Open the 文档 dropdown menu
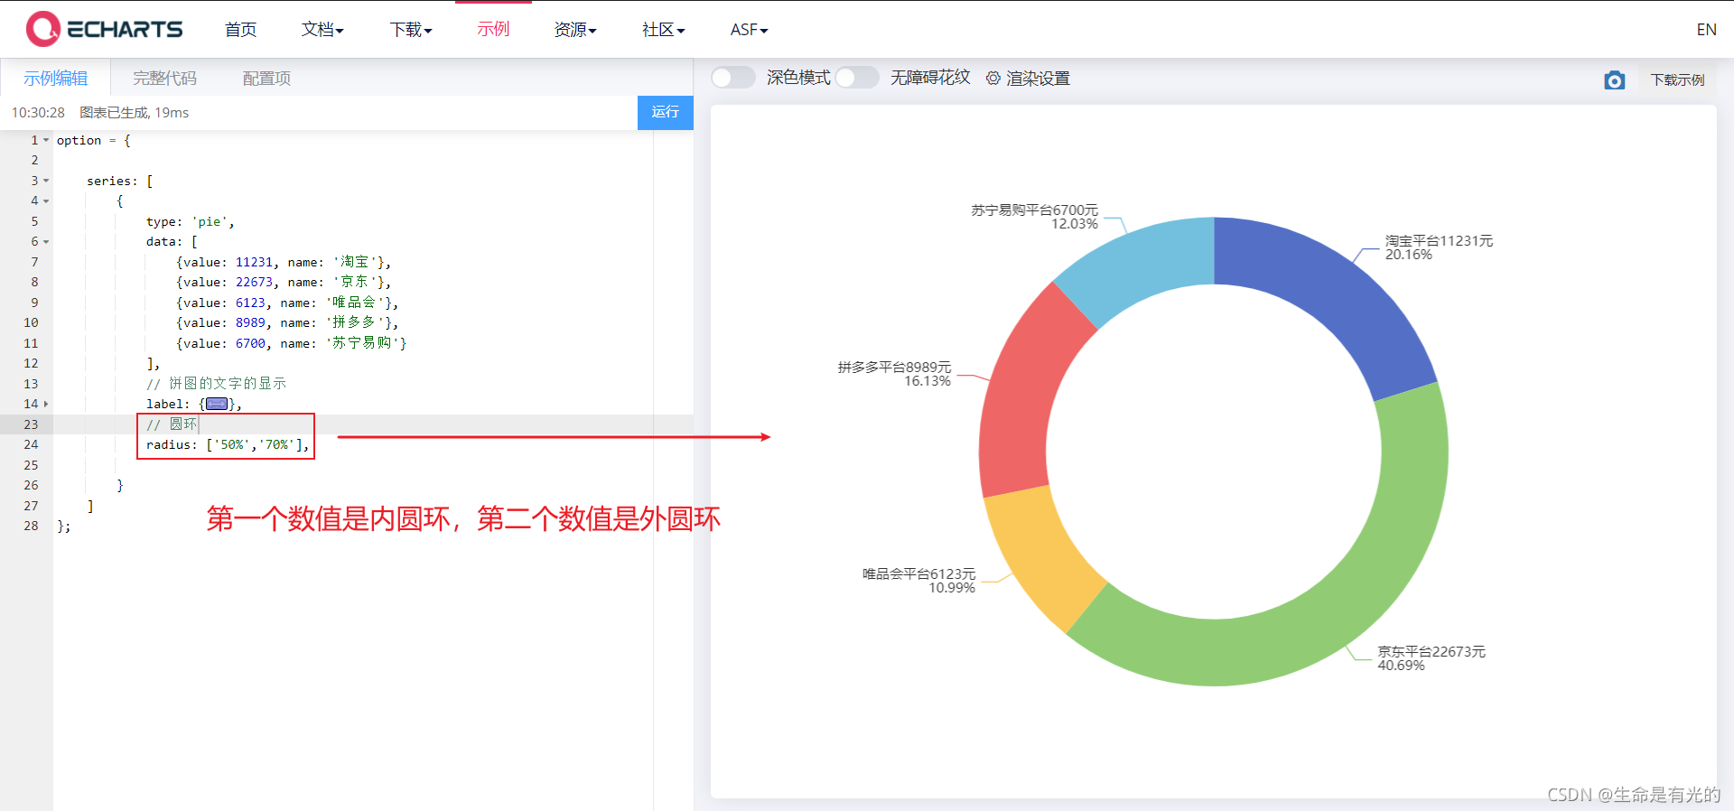 (x=322, y=30)
